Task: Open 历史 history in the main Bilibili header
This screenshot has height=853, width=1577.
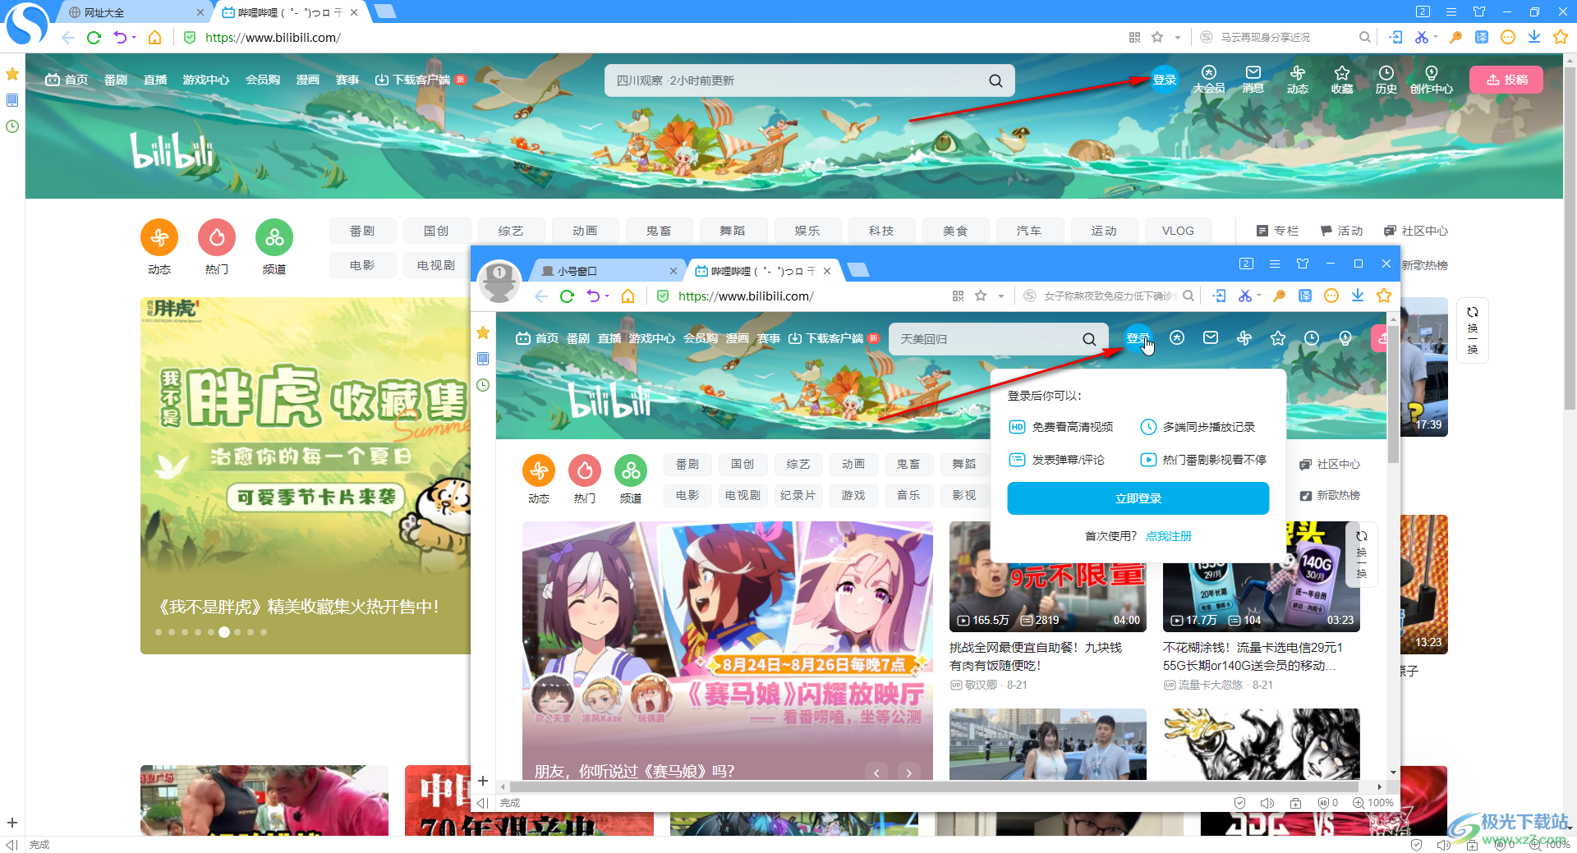Action: pos(1386,79)
